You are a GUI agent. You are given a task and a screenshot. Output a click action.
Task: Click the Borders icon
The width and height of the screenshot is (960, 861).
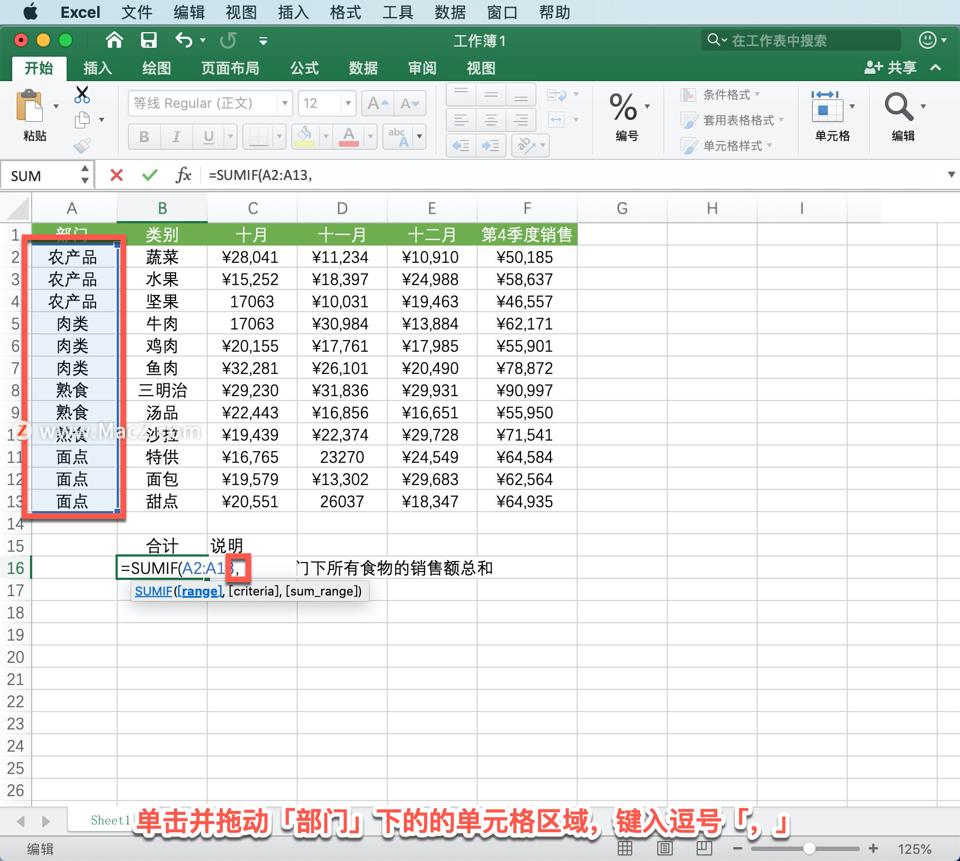(x=258, y=137)
